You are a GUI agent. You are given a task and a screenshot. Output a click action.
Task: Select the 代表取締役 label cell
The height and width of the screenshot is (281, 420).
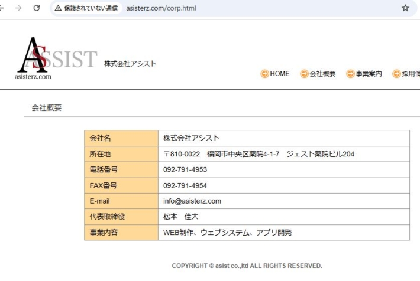[x=121, y=217]
